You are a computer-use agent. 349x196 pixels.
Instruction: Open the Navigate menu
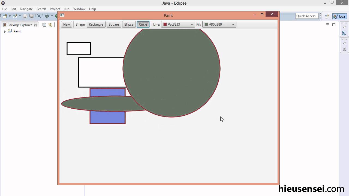tap(26, 9)
